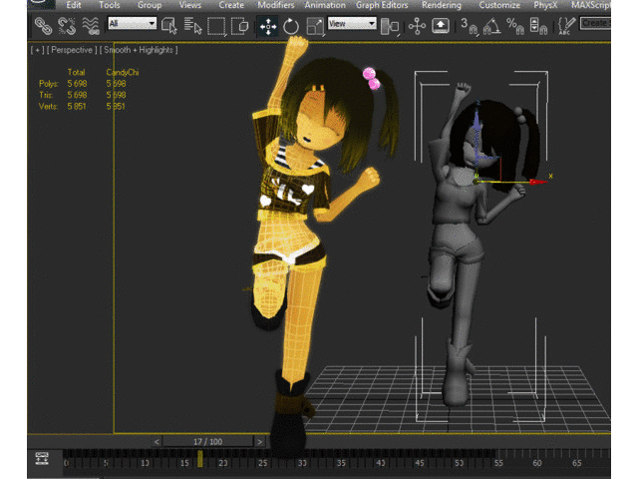Viewport: 638px width, 479px height.
Task: Click the Rectangular Selection Region icon
Action: pos(216,27)
